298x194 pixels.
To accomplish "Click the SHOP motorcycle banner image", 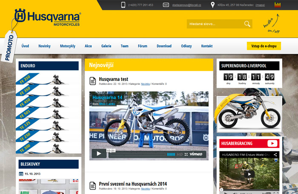I will 249,114.
